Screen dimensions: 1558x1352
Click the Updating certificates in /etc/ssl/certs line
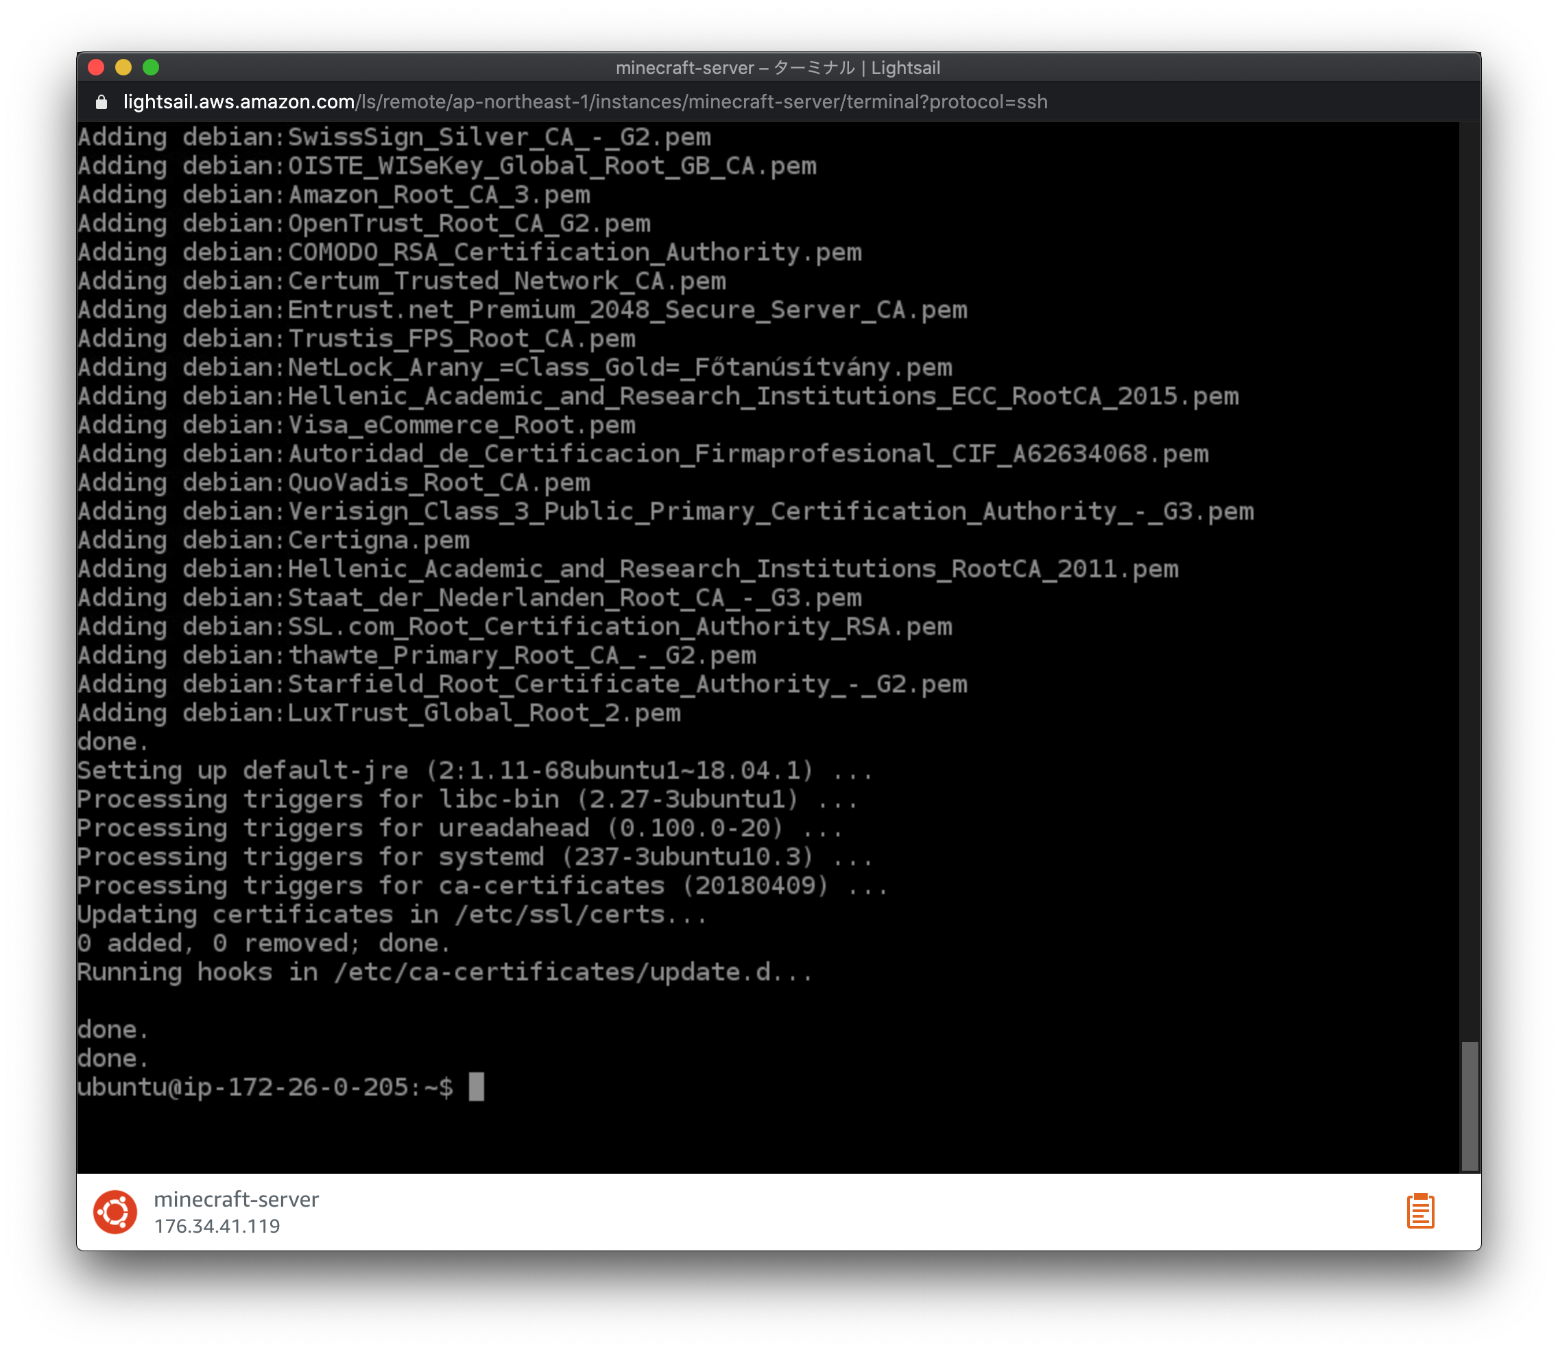(392, 915)
